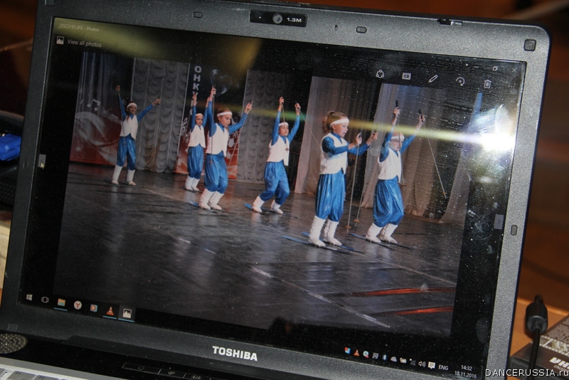Open Task View on taskbar
Viewport: 569px width, 380px height.
45,300
